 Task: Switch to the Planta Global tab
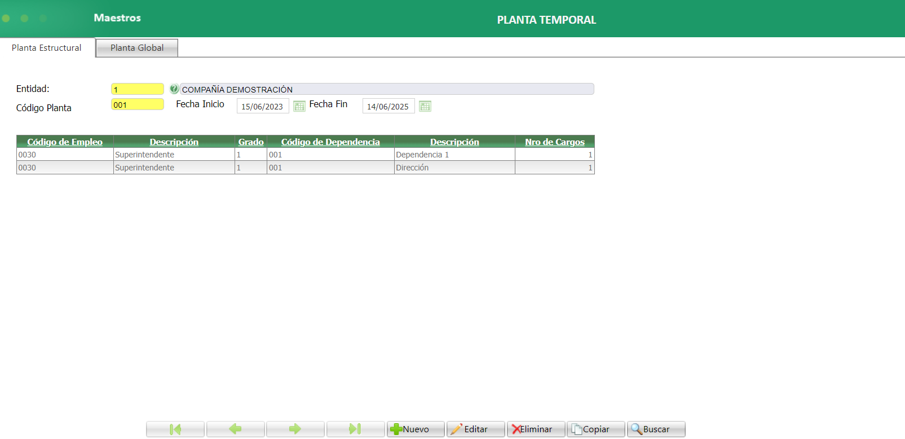click(x=137, y=48)
